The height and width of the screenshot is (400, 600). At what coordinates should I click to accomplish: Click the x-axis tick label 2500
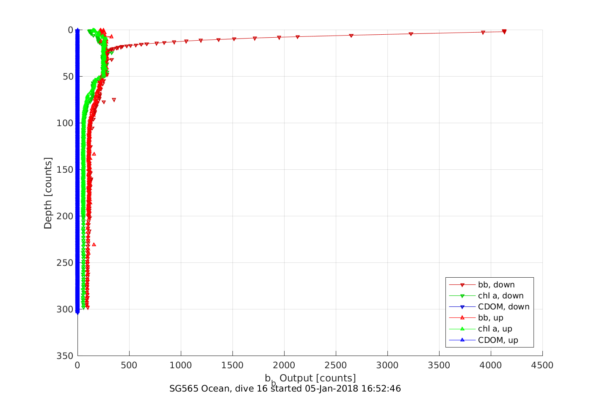click(336, 365)
